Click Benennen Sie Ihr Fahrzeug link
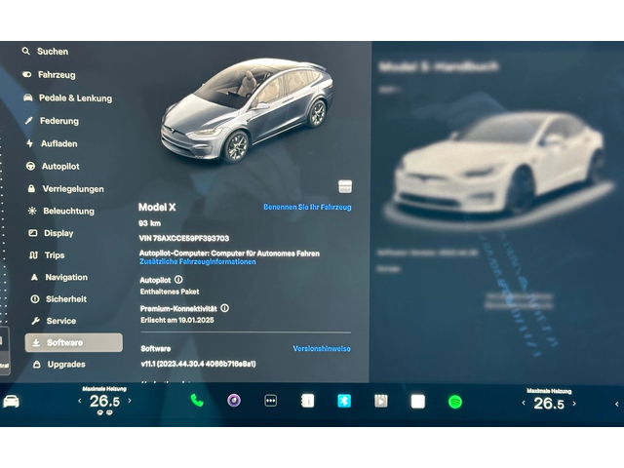 tap(307, 207)
